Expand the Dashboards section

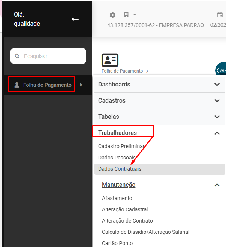click(x=160, y=85)
